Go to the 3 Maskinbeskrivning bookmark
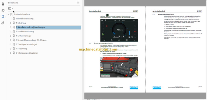Screen dimensions: 207x100 (x=25, y=32)
